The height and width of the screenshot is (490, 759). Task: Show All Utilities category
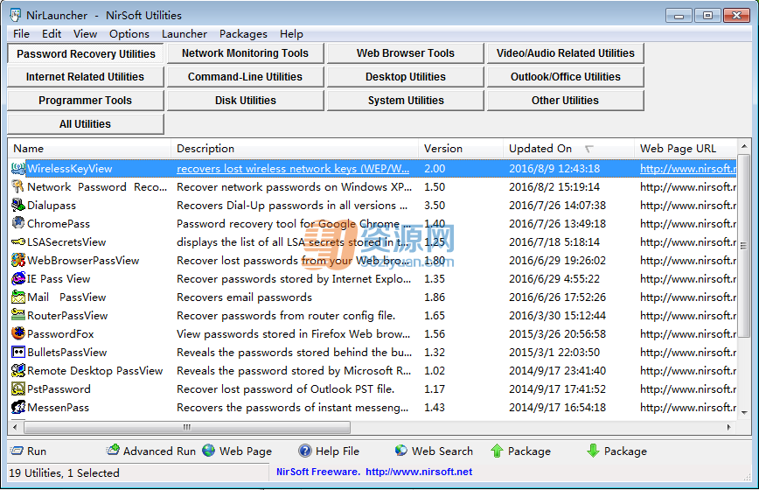point(86,124)
